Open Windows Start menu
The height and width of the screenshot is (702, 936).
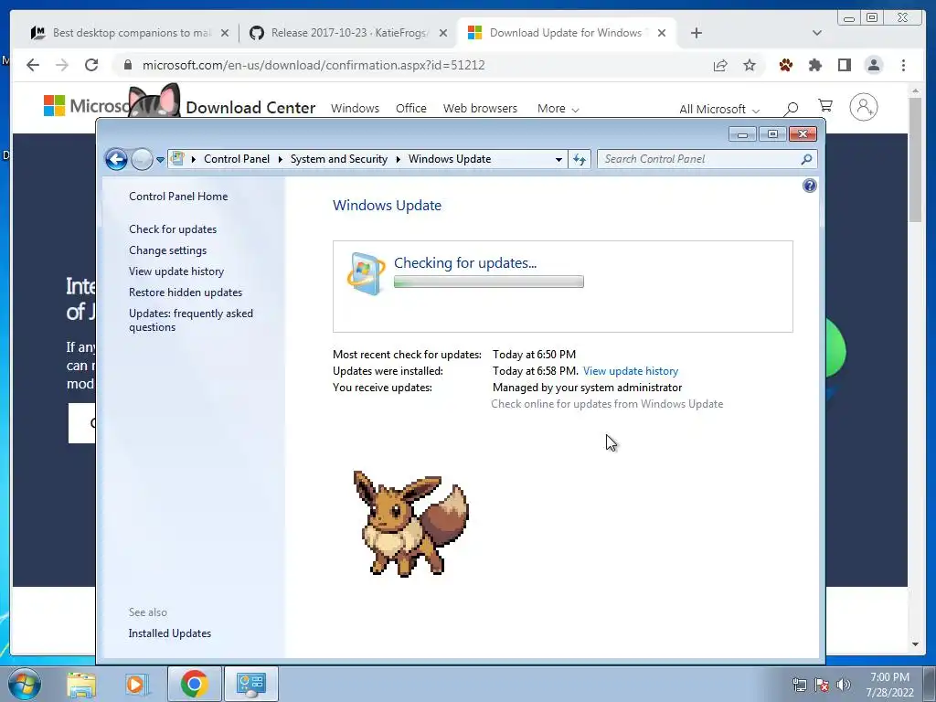[x=25, y=684]
